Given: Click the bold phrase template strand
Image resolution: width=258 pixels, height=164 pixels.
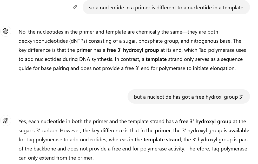Looking at the screenshot, I should point(162,139).
